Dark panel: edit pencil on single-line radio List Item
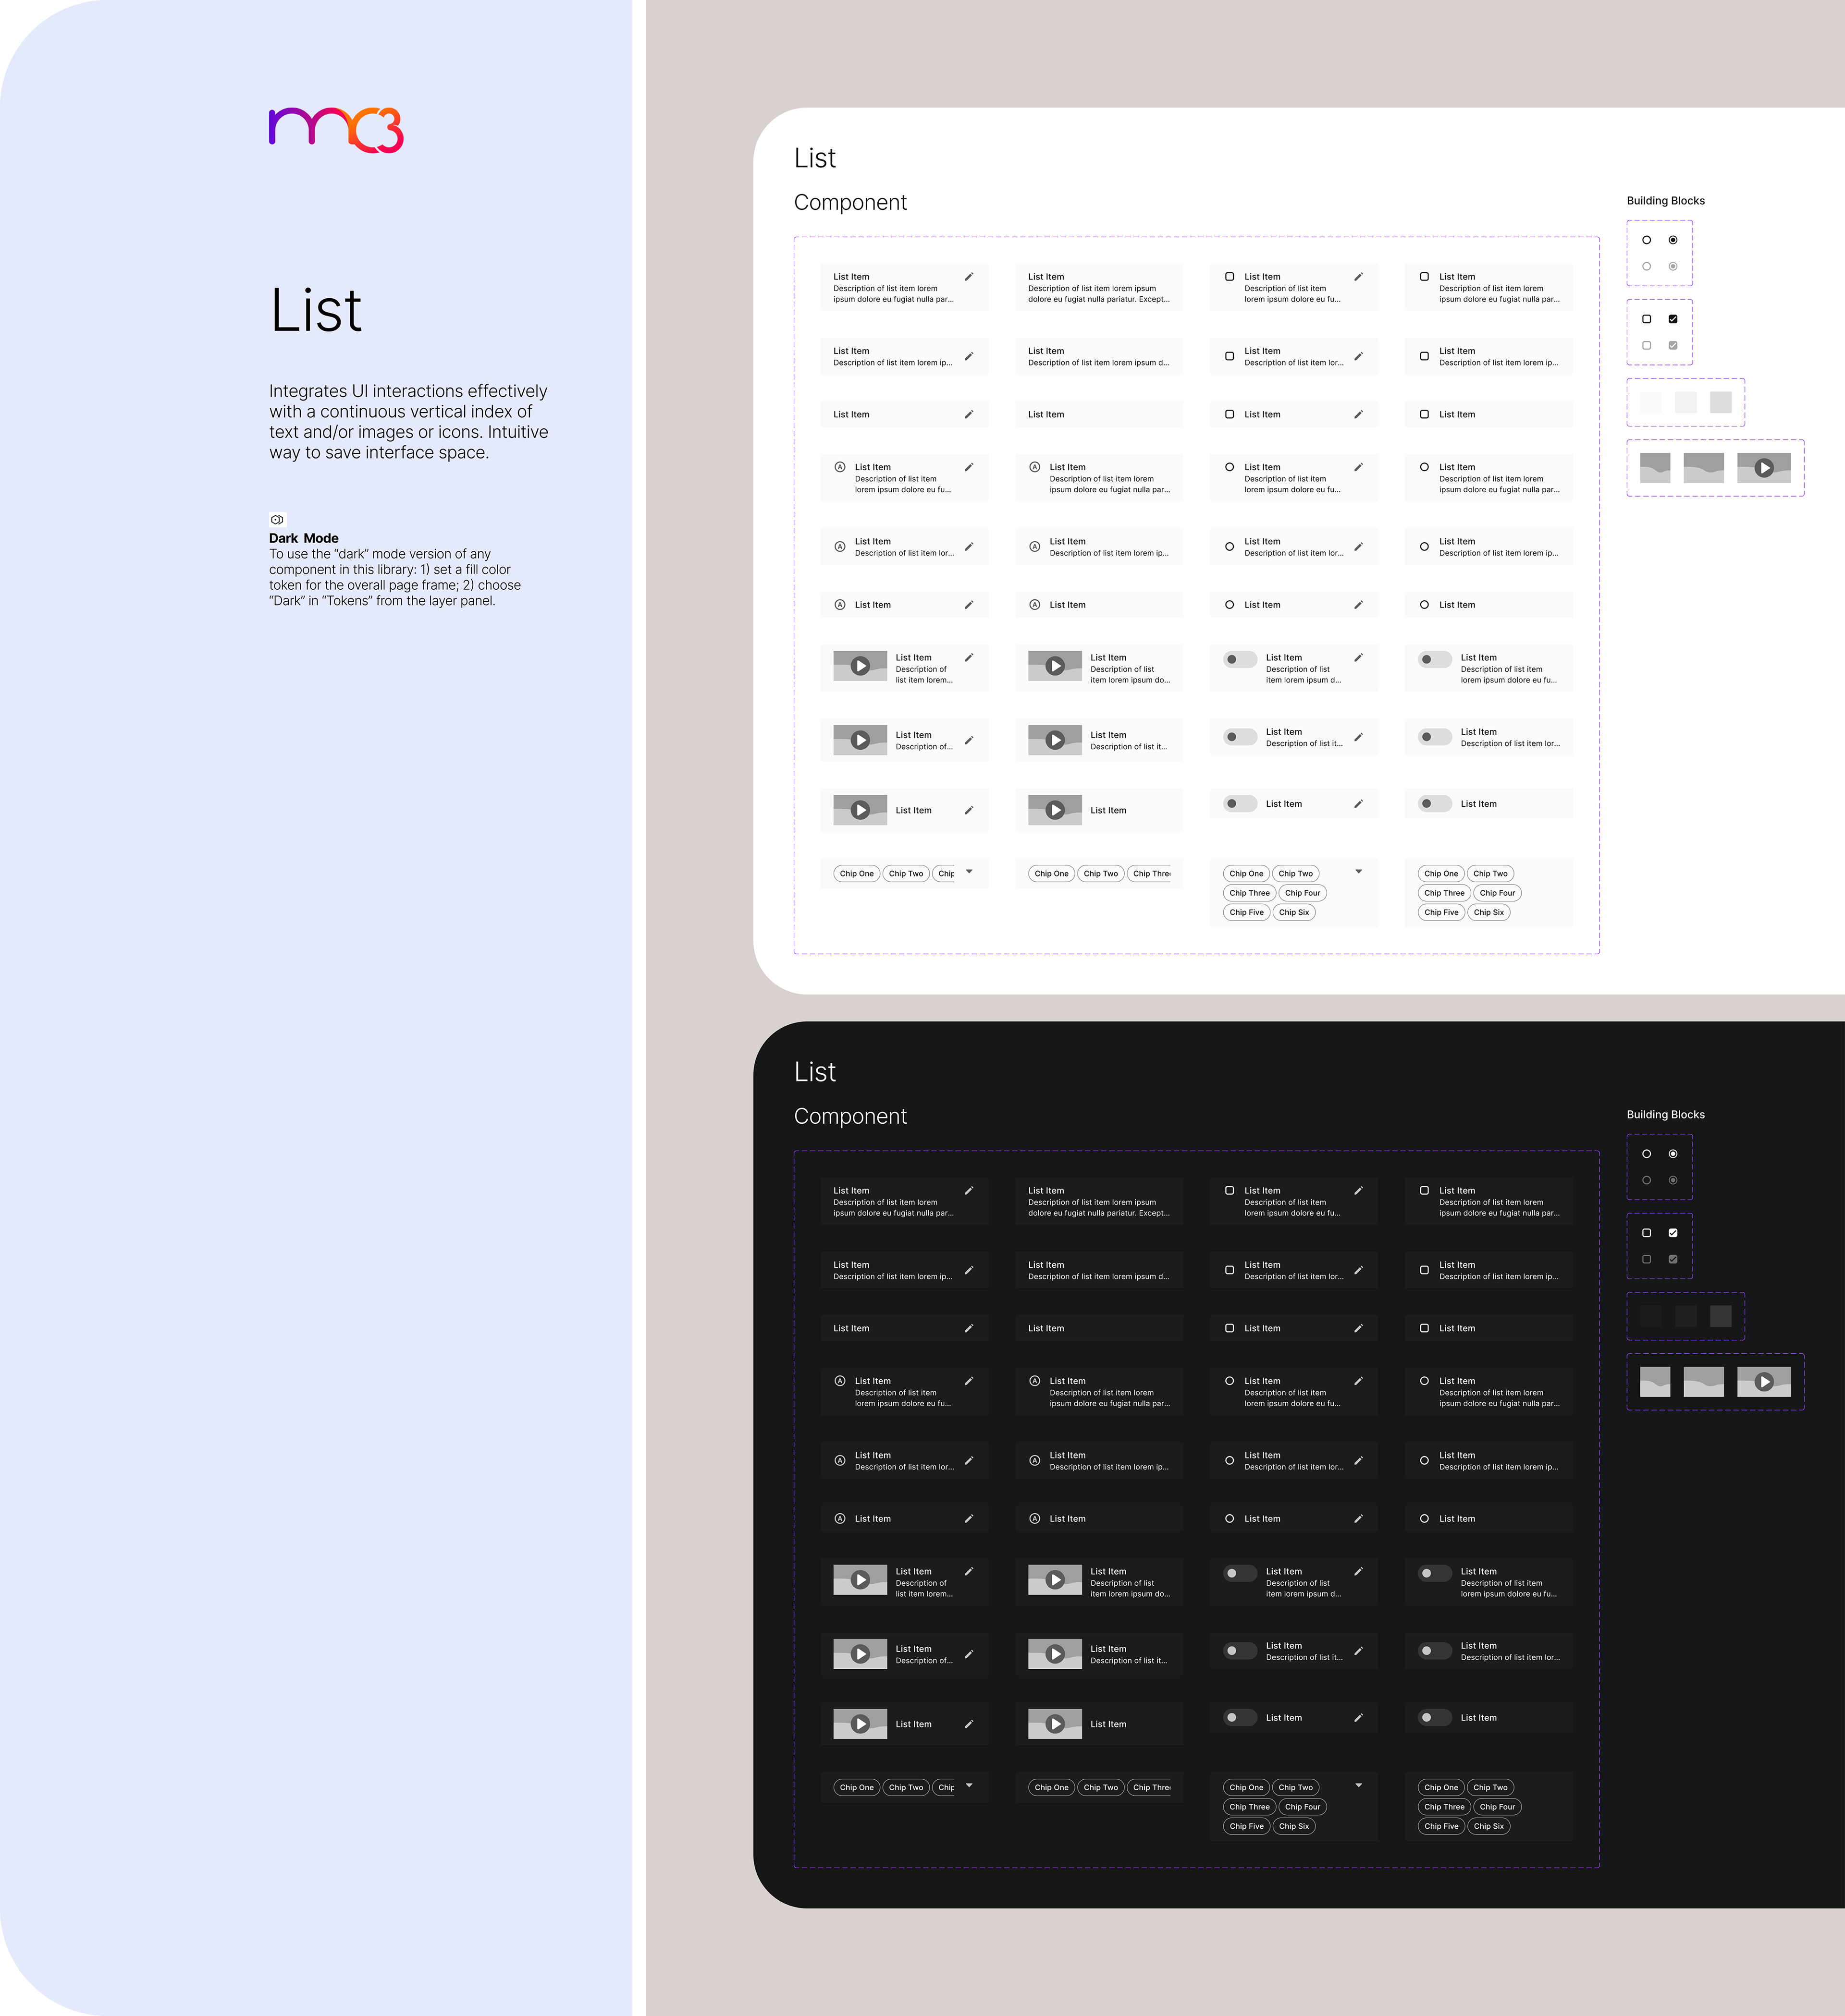Screen dimensions: 1845x2016 click(1359, 1518)
